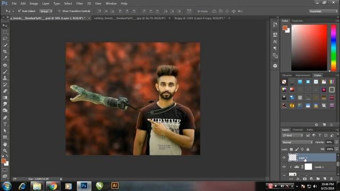Toggle lock image pixels brush icon
The width and height of the screenshot is (340, 191).
297,149
